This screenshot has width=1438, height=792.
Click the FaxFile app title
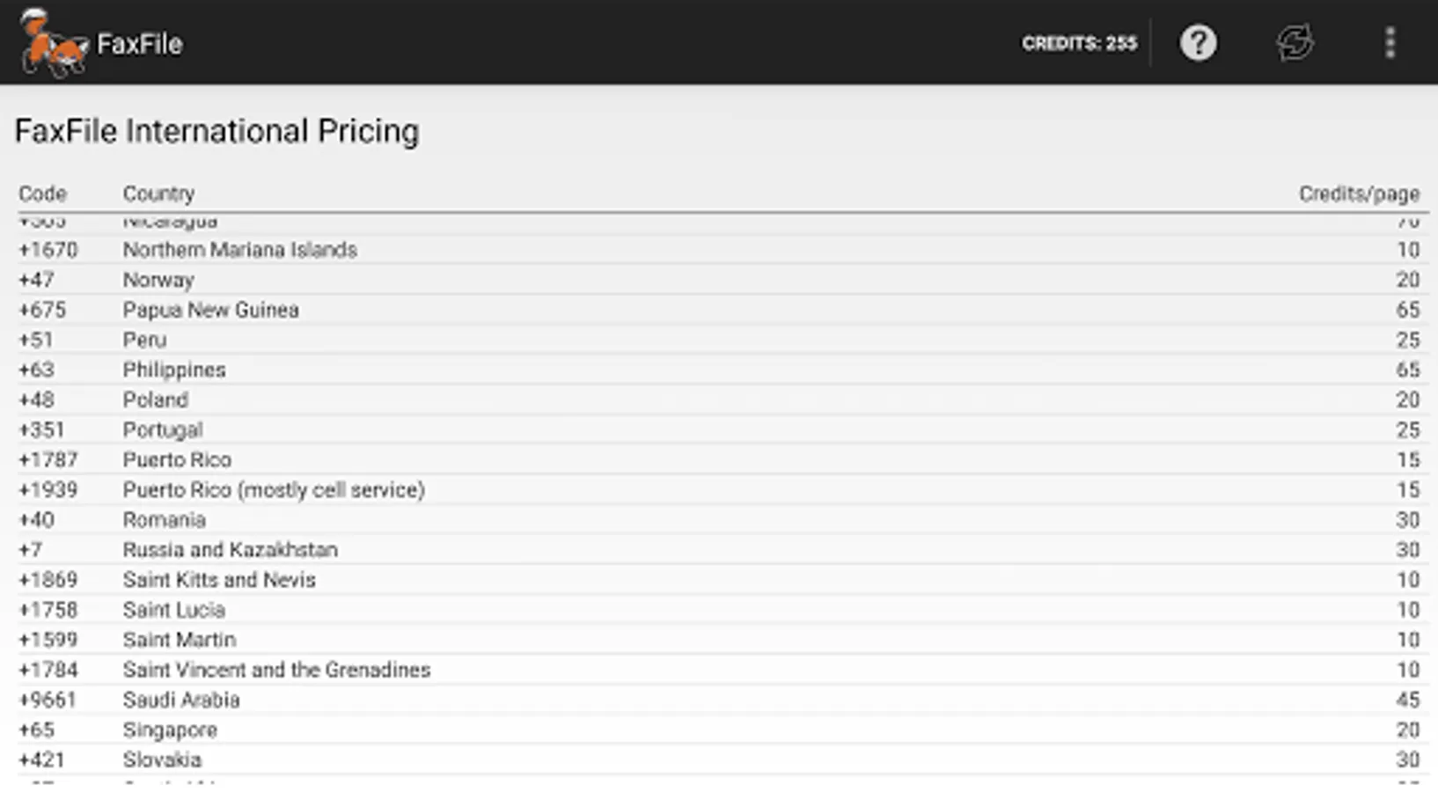pos(139,44)
